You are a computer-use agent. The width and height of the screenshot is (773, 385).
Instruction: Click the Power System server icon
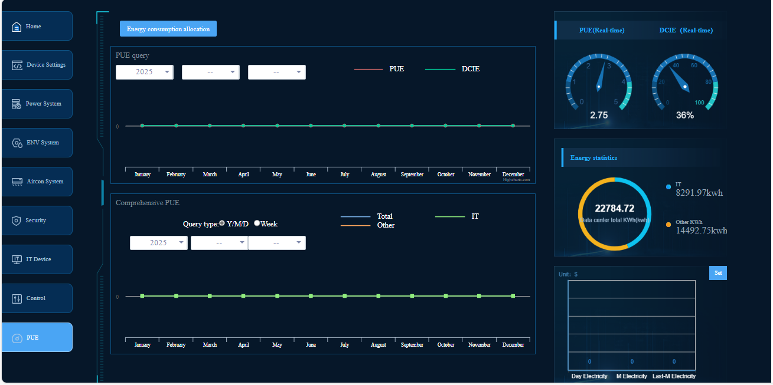[x=17, y=104]
